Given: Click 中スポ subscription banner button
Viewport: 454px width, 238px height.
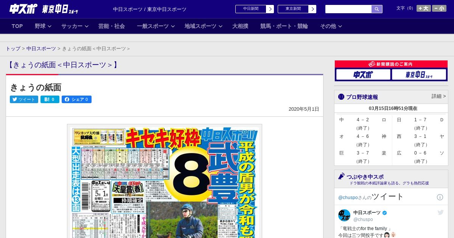Looking at the screenshot, I should coord(363,74).
